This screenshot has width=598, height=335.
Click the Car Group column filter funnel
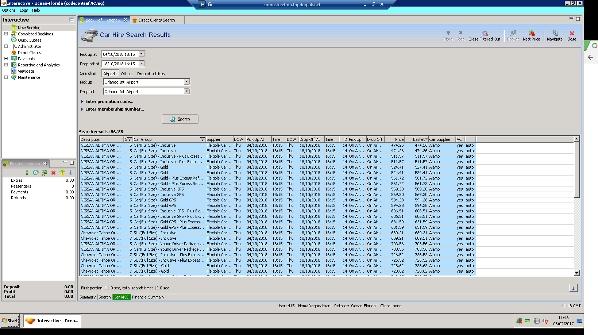point(203,139)
